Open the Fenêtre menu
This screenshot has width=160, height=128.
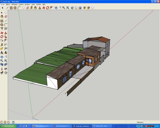(x=39, y=5)
